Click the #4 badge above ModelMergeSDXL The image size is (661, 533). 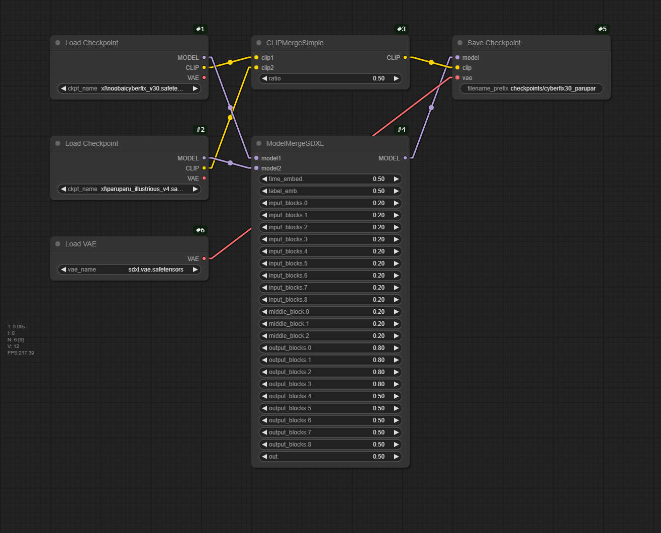point(401,130)
